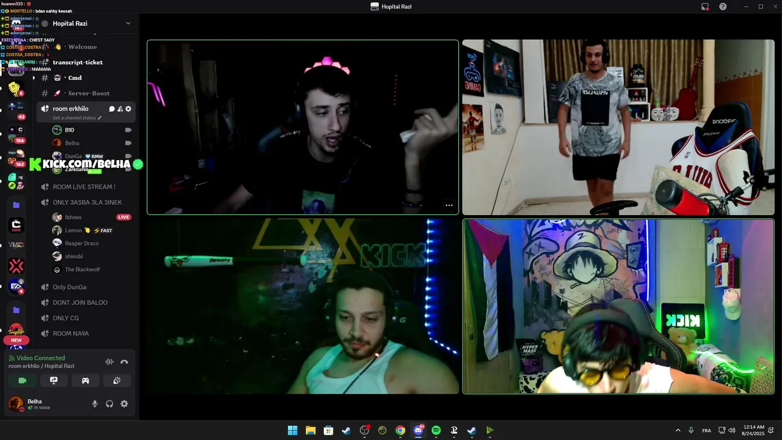Select user Belha in the voice list
The image size is (782, 440).
(x=92, y=143)
